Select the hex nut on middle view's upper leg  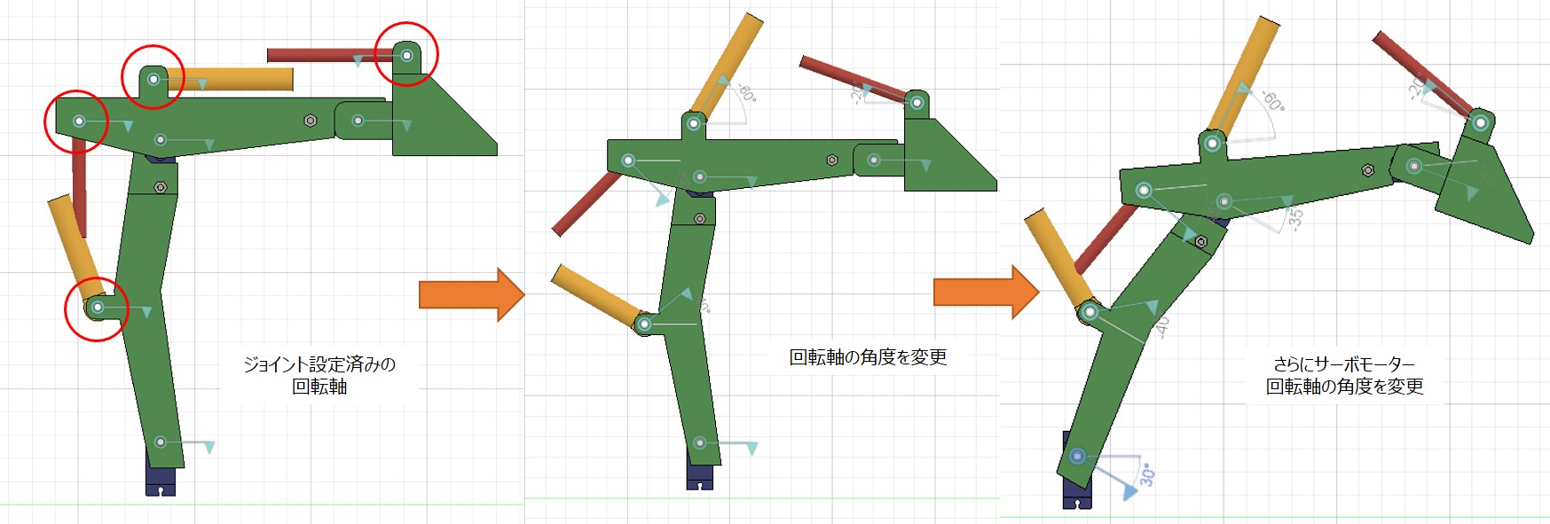(699, 218)
